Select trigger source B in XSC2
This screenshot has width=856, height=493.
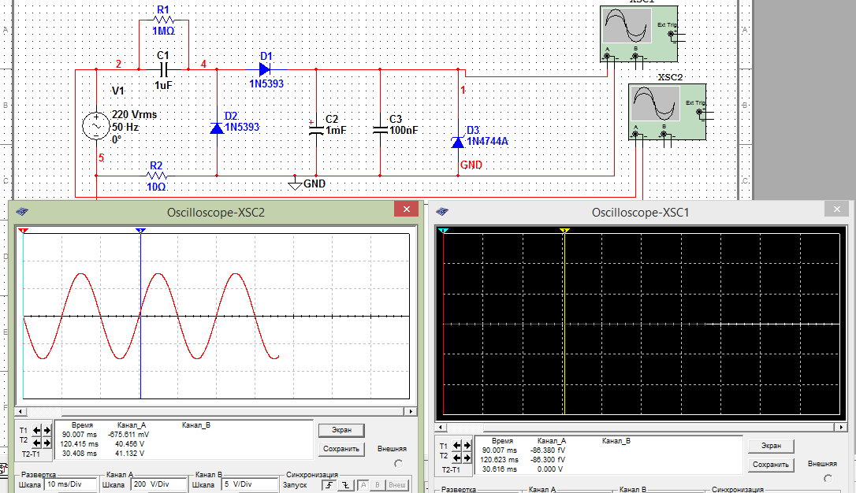(x=378, y=485)
